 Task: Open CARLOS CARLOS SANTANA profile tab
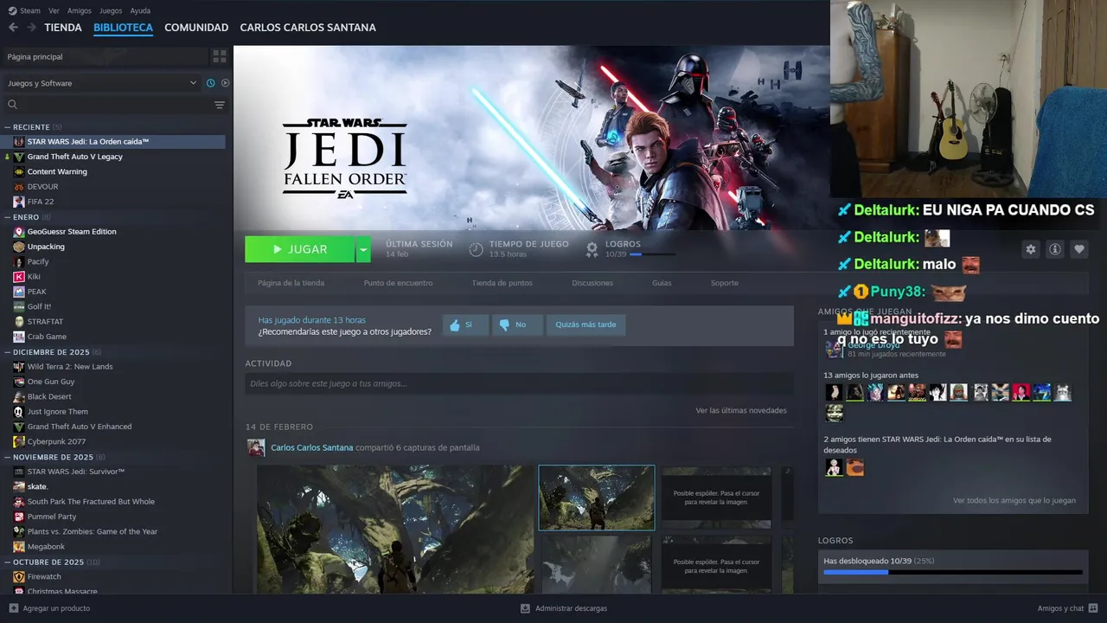308,28
